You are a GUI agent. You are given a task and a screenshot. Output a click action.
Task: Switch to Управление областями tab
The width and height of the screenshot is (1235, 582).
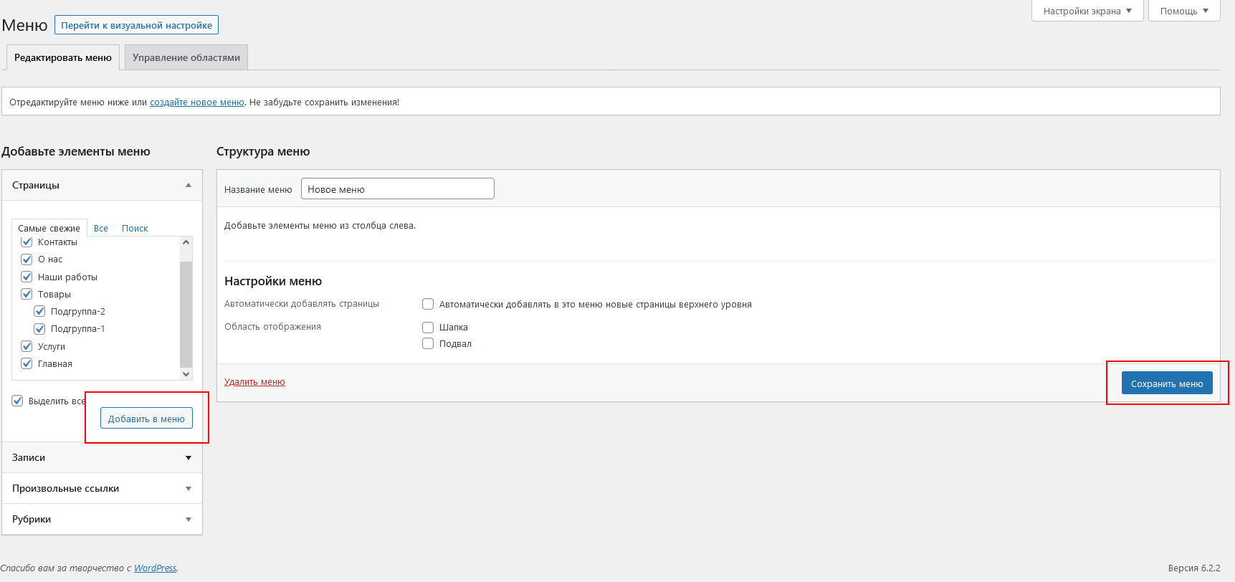(186, 57)
